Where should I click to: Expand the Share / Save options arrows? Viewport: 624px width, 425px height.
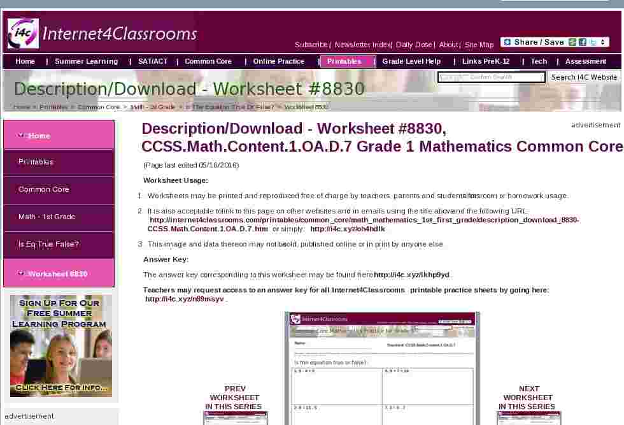[603, 42]
